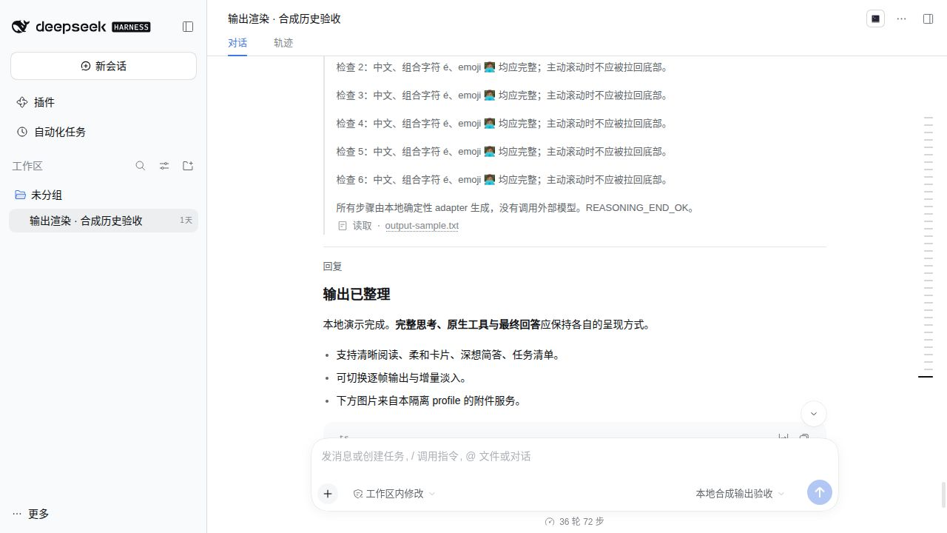Click the page vertical scrollbar thumb
The image size is (947, 533).
click(943, 495)
